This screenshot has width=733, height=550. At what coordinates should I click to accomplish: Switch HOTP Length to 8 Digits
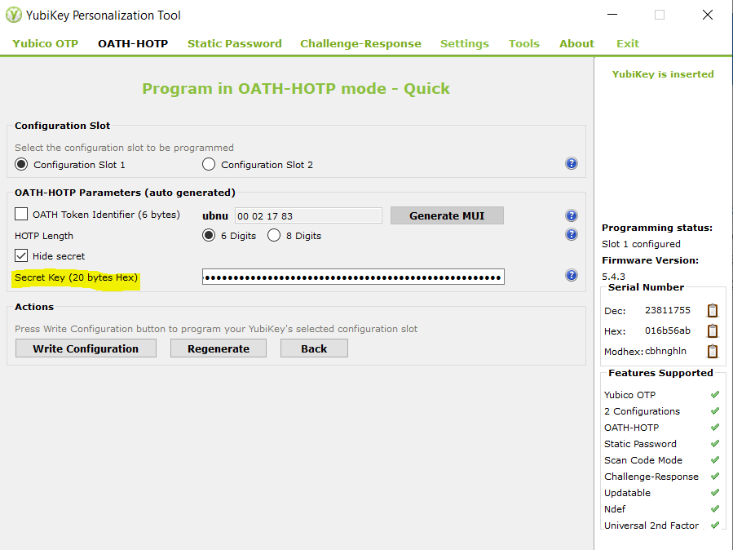[273, 234]
